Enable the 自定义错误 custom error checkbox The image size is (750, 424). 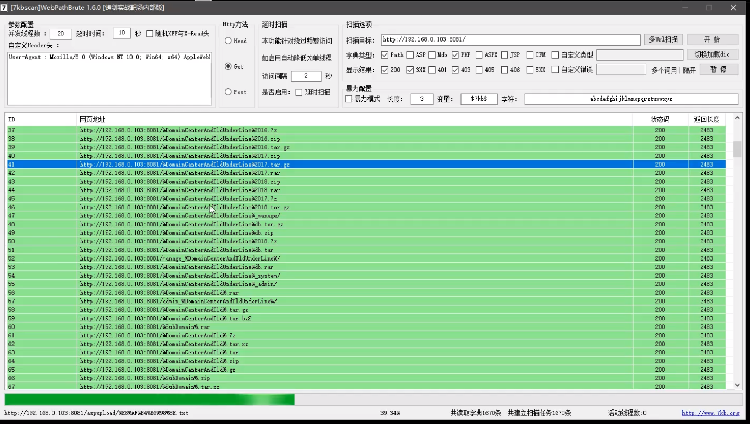point(555,70)
